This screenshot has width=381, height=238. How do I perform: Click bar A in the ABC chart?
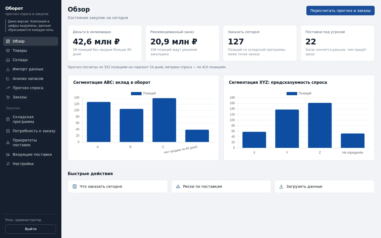click(x=99, y=122)
